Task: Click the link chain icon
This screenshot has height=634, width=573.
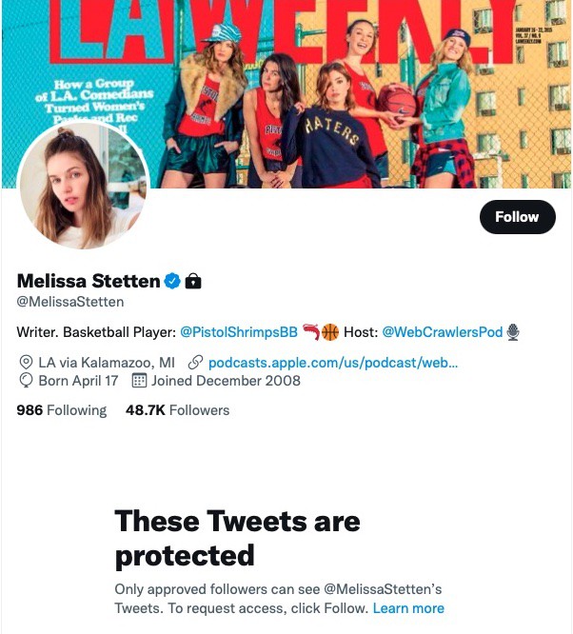Action: [195, 363]
